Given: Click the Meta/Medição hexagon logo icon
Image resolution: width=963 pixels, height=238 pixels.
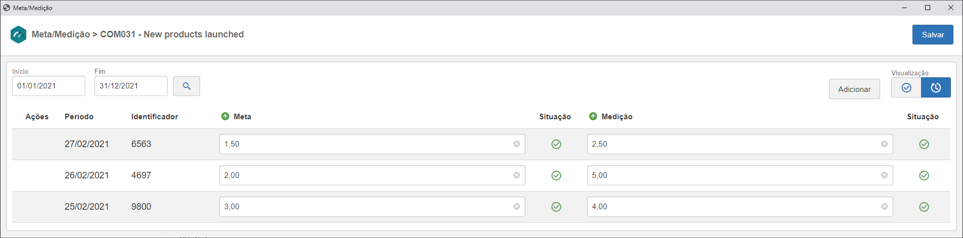Looking at the screenshot, I should pyautogui.click(x=18, y=34).
